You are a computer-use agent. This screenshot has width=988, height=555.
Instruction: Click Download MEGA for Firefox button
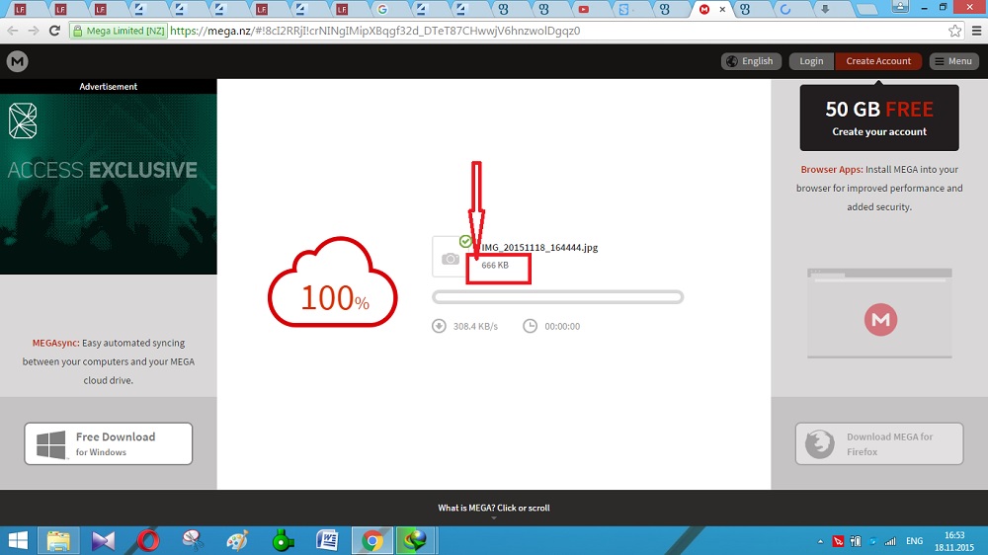[879, 443]
